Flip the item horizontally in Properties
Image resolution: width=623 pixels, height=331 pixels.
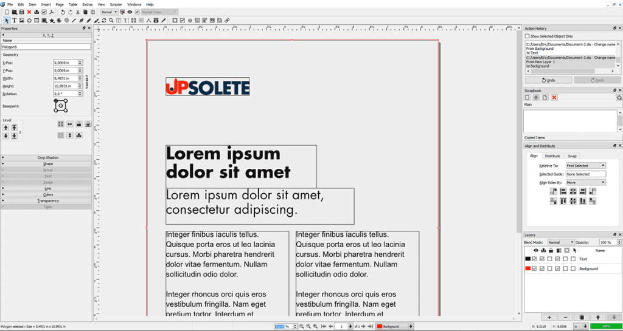(70, 124)
